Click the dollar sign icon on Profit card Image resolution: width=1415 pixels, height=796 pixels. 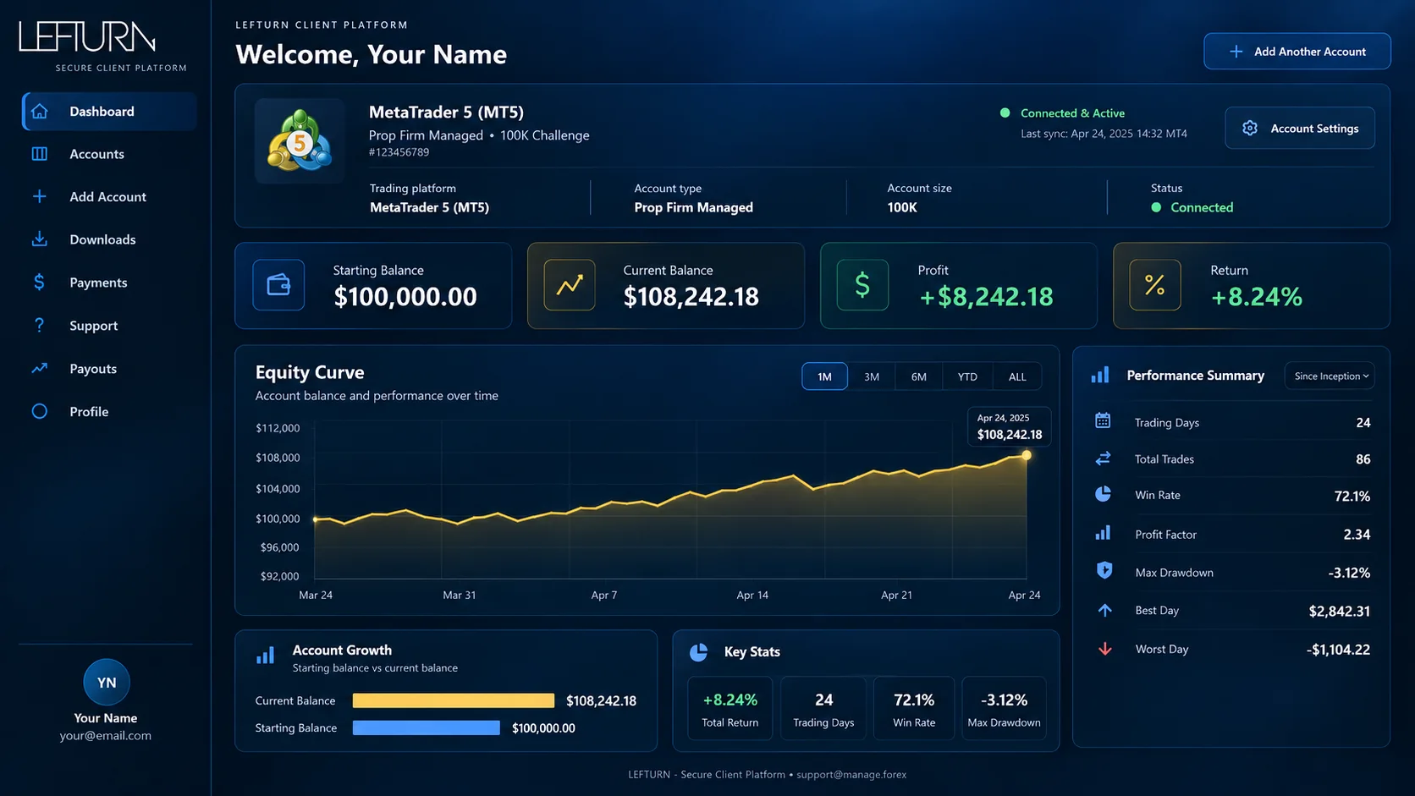[x=862, y=285]
